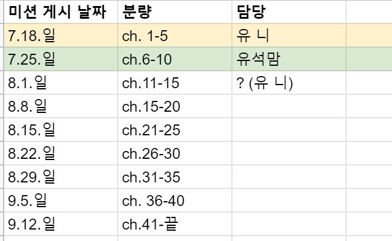This screenshot has height=241, width=392.
Task: Click the 7.25.일 date cell
Action: coord(61,59)
